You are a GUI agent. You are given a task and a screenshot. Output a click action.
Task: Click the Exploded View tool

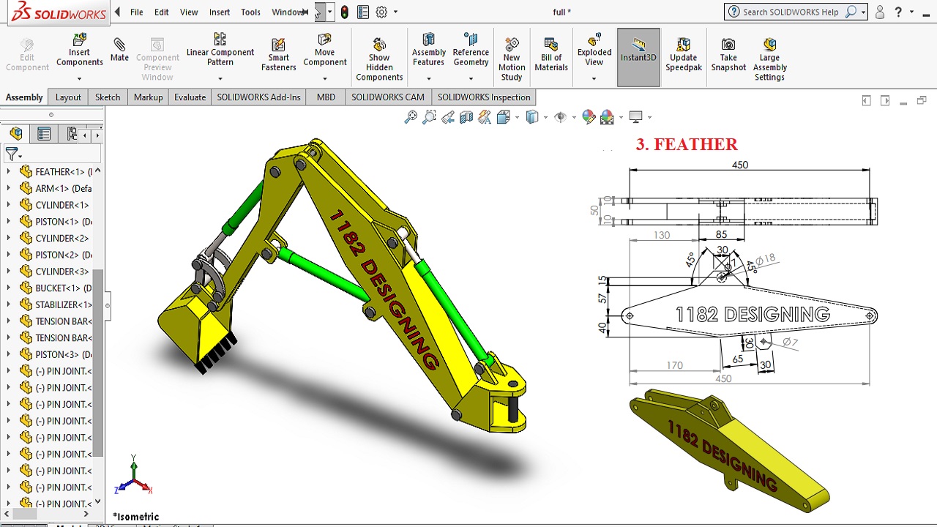(594, 50)
